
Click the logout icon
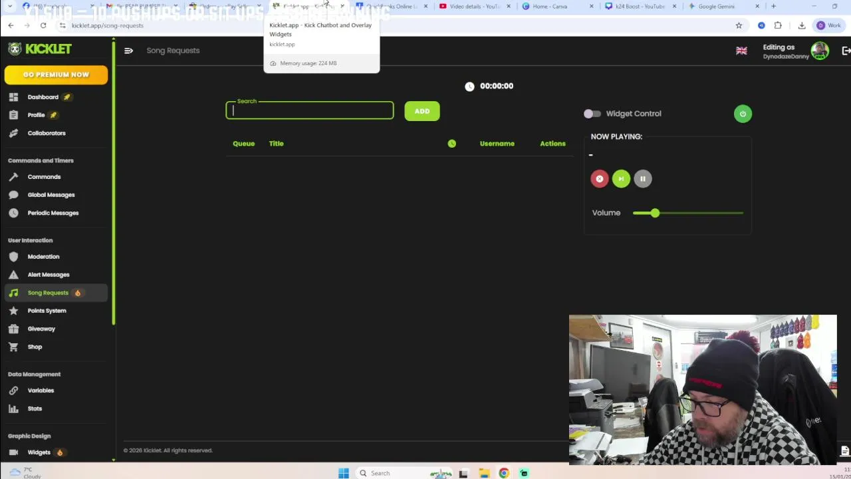(x=846, y=51)
